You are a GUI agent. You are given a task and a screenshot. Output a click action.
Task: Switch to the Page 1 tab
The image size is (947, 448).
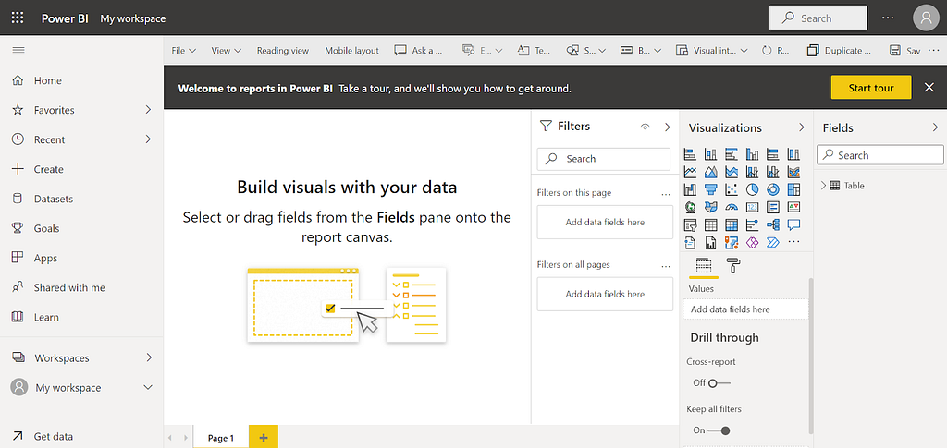pos(221,438)
